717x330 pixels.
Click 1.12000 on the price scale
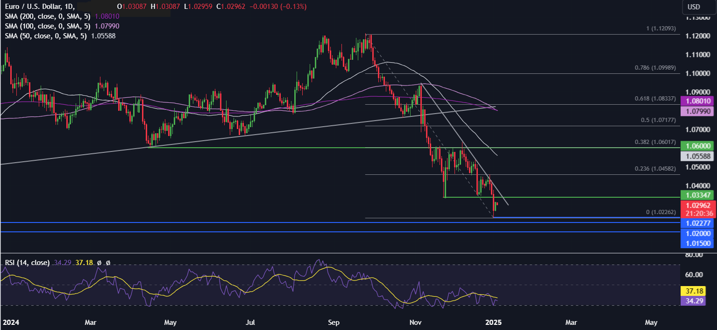[697, 36]
